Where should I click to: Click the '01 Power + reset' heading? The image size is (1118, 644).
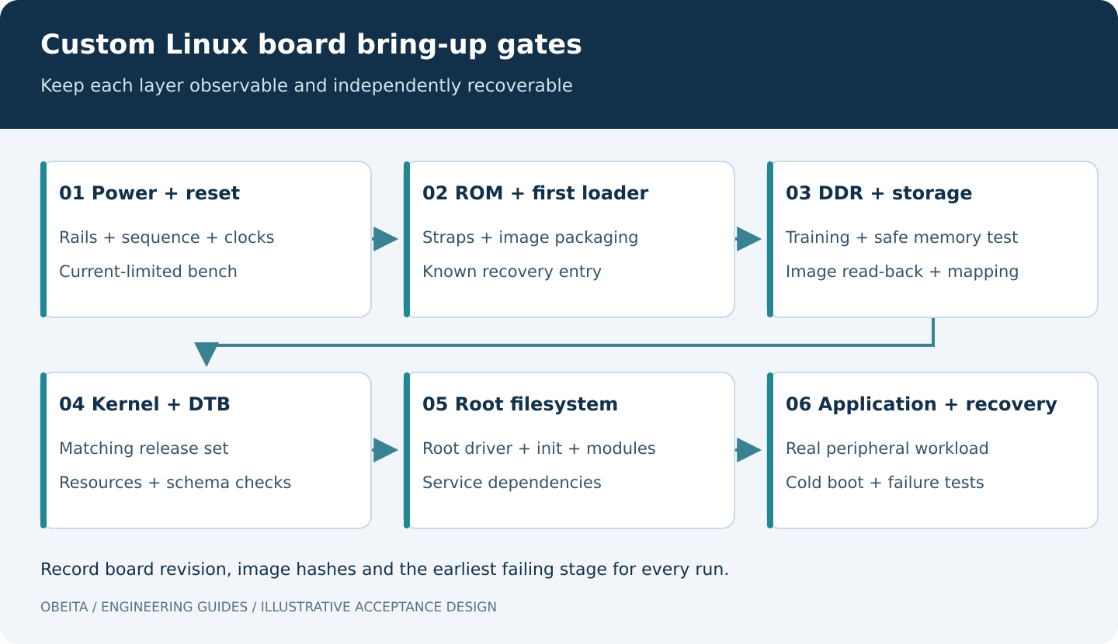coord(149,193)
